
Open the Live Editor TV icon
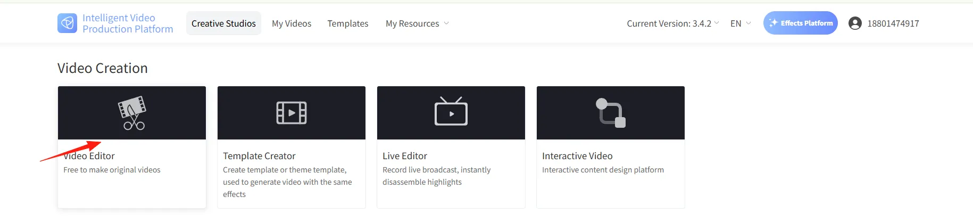click(x=451, y=111)
